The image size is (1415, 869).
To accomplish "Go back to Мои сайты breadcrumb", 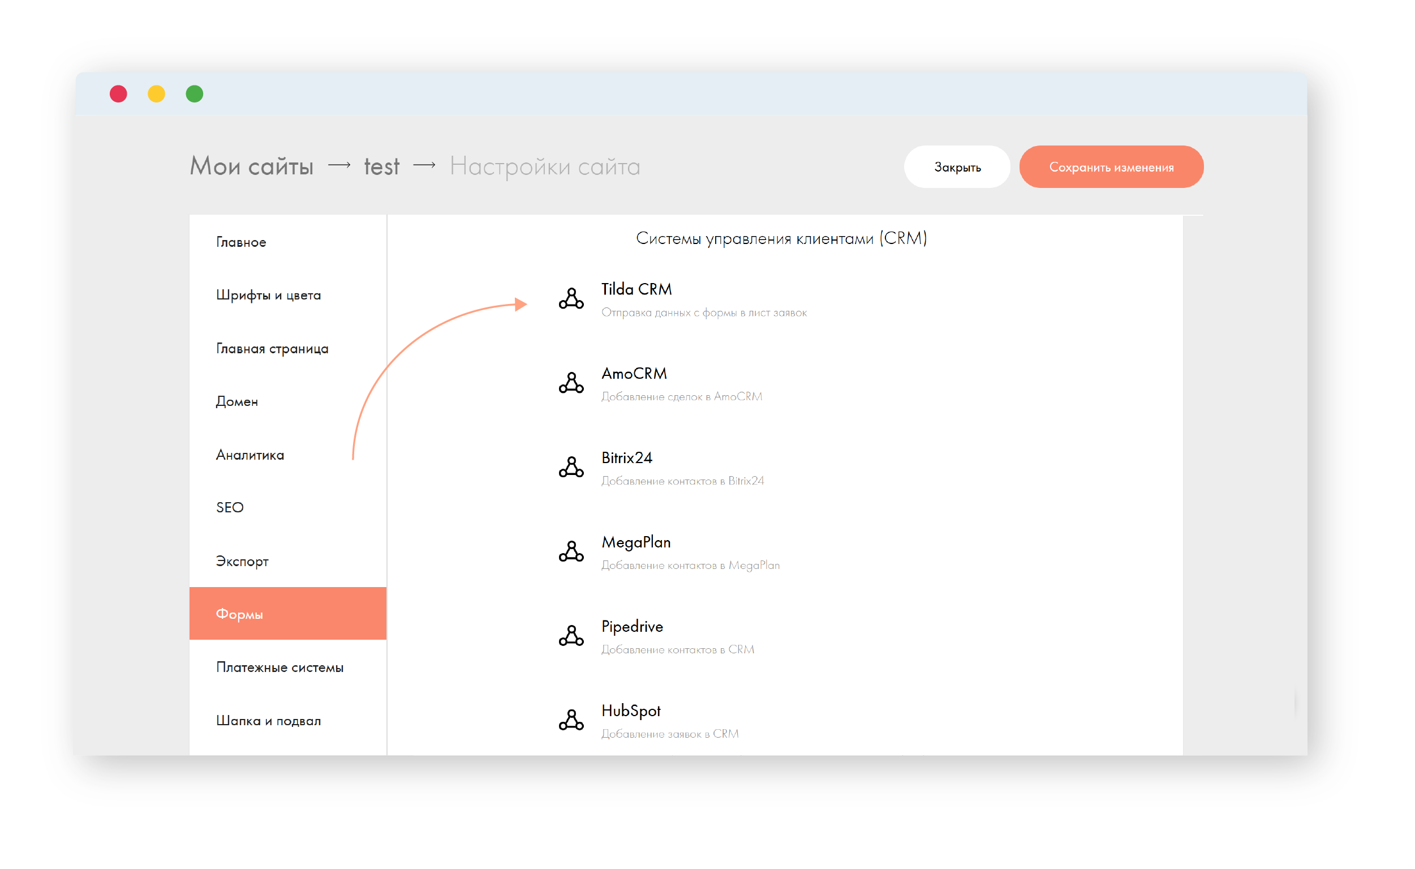I will pos(252,166).
